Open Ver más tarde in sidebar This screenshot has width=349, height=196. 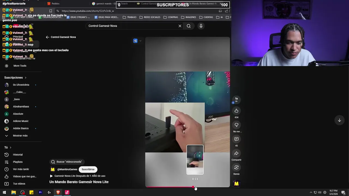pyautogui.click(x=21, y=169)
